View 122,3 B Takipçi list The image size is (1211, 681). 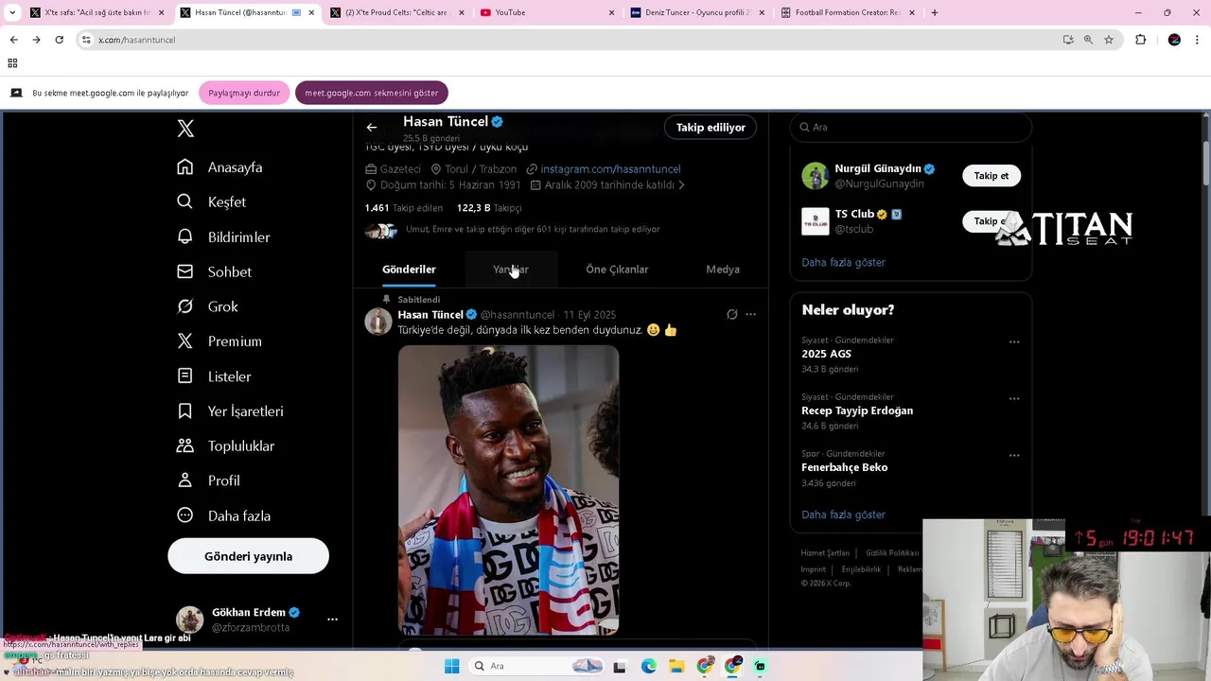tap(488, 208)
